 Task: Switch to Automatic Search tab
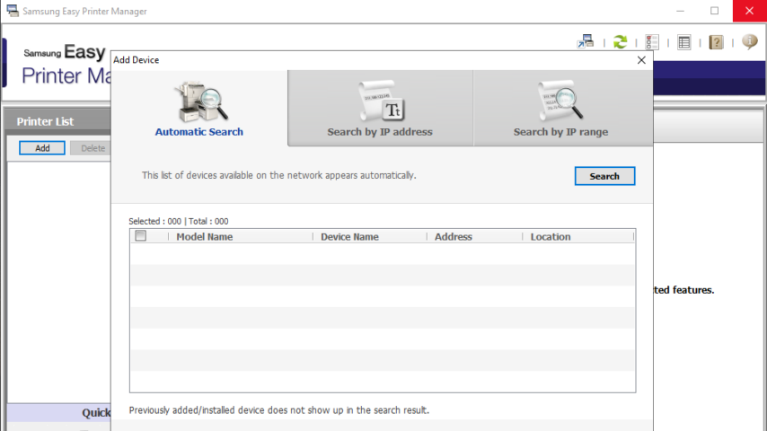199,108
